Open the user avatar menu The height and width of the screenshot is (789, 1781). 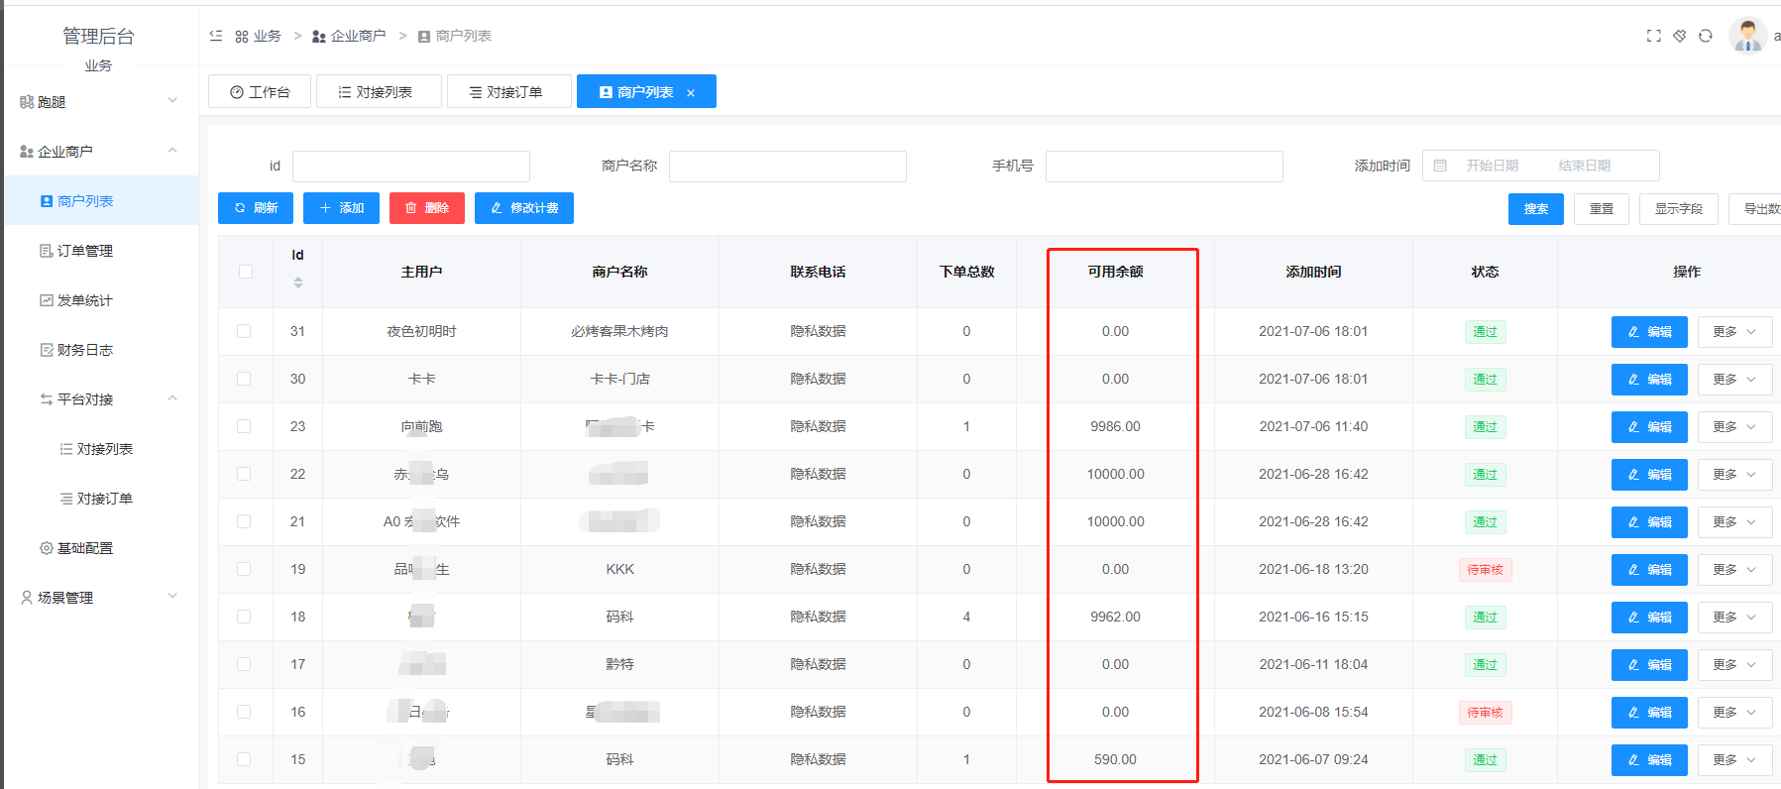[x=1747, y=36]
